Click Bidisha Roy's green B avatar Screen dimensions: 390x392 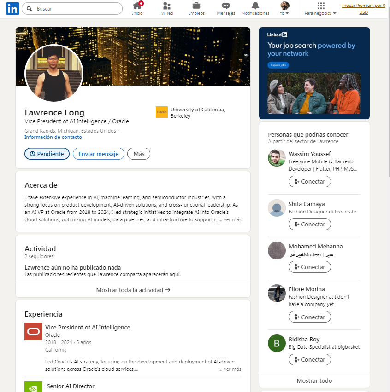(x=277, y=343)
